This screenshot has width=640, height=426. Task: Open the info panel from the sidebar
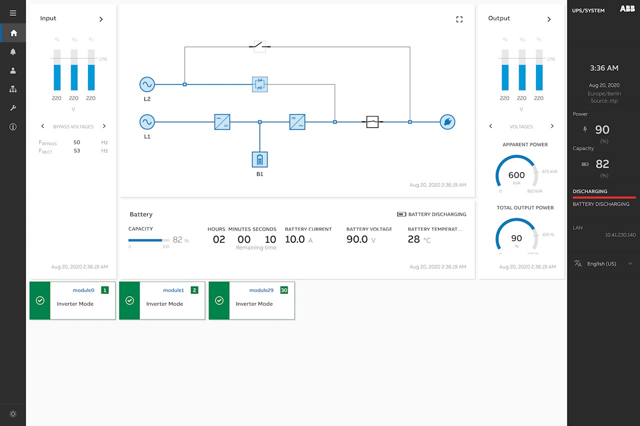(x=12, y=127)
